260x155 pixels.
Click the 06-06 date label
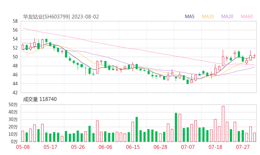[x=105, y=147]
